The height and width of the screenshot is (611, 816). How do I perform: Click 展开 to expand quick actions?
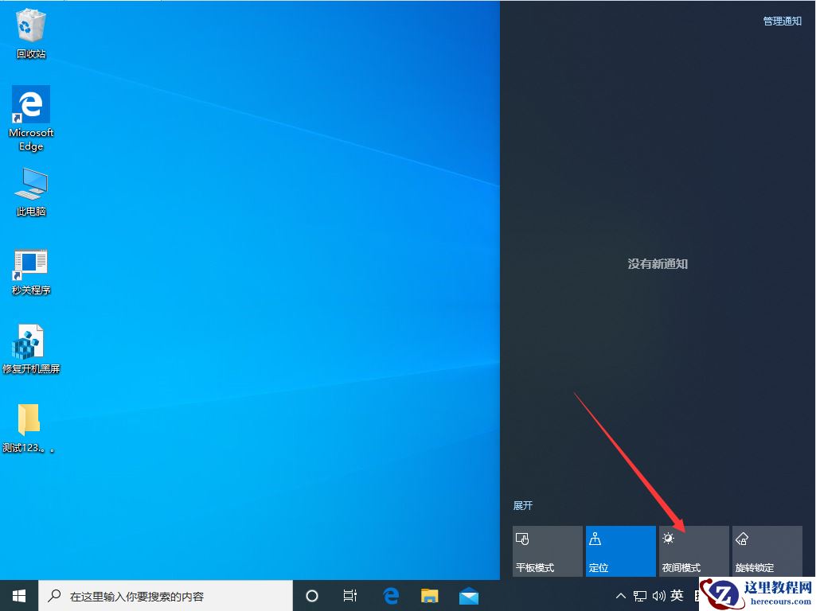pos(523,505)
